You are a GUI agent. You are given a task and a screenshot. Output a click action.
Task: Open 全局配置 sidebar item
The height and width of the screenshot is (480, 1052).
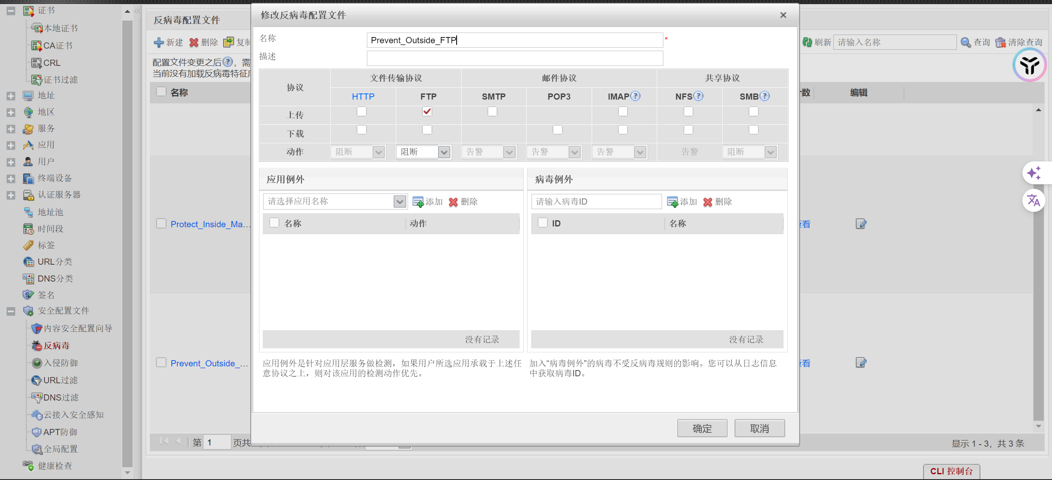pyautogui.click(x=61, y=449)
